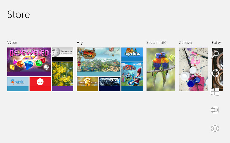Open the Sociální sítě category heading

[156, 43]
